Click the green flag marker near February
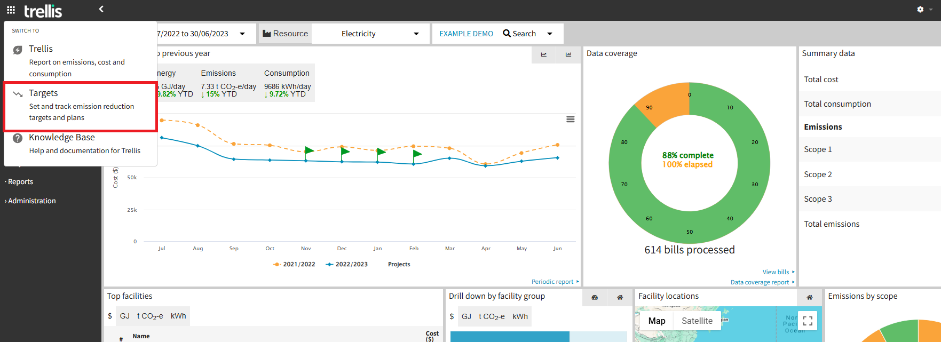Screen dimensions: 941x342 click(417, 154)
